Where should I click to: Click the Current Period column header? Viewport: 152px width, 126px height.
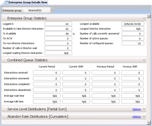pyautogui.click(x=47, y=67)
